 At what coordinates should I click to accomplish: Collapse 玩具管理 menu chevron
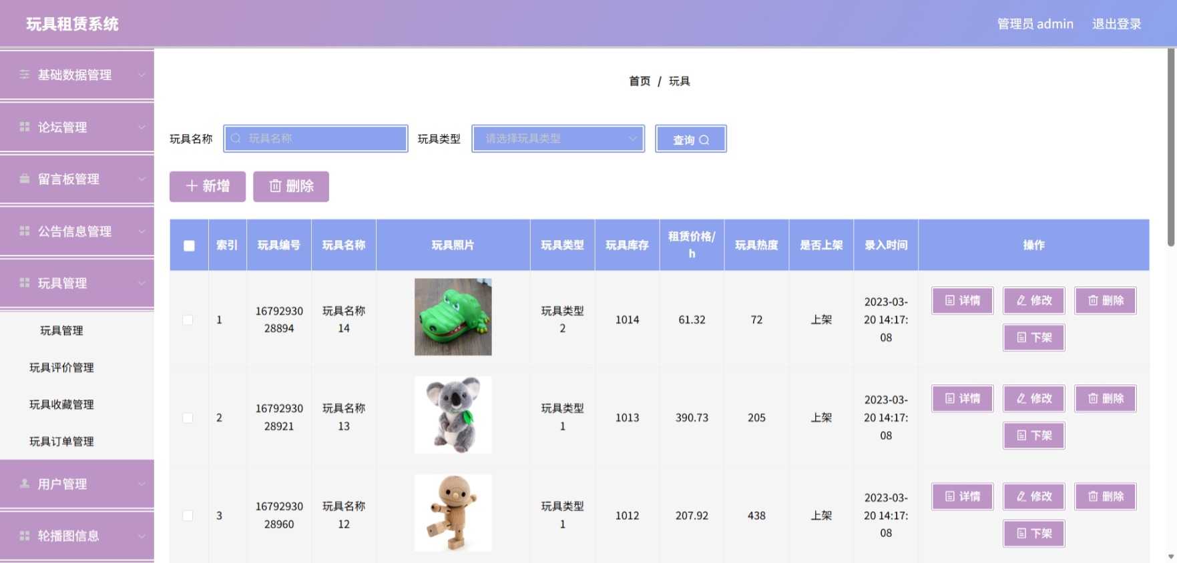click(x=142, y=283)
